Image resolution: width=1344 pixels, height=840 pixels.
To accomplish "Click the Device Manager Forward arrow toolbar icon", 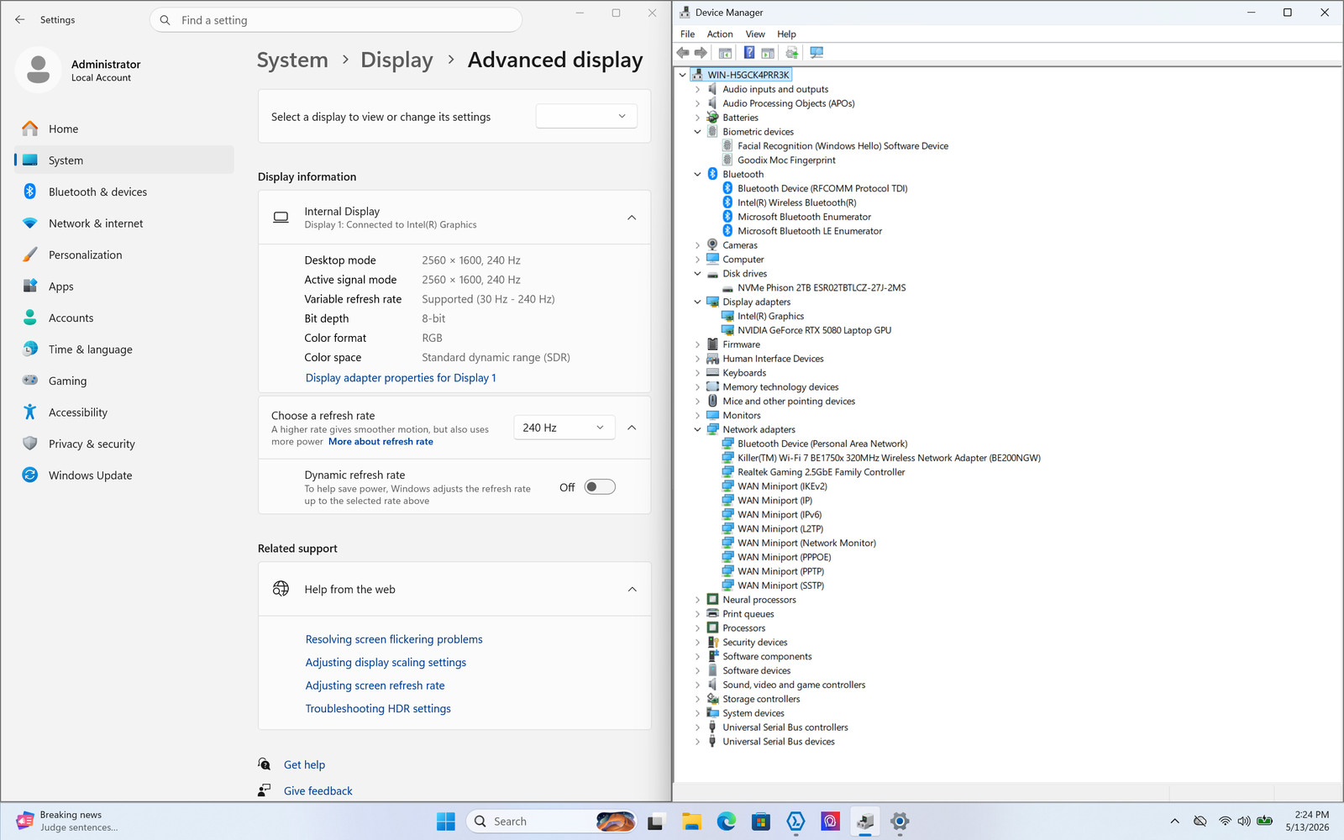I will [701, 53].
